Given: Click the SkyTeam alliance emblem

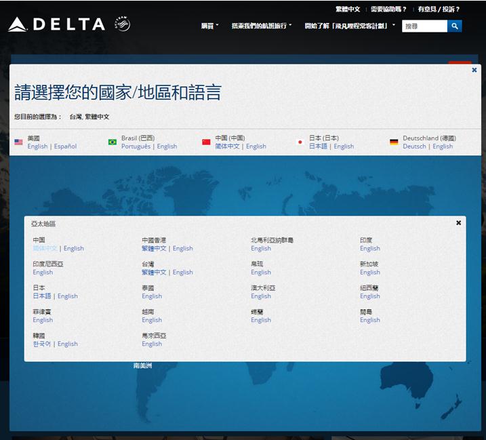Looking at the screenshot, I should pos(122,25).
